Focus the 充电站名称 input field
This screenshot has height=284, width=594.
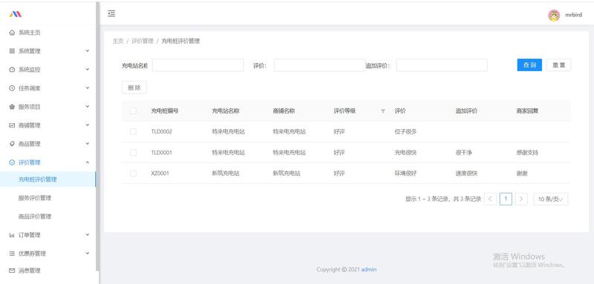[198, 65]
